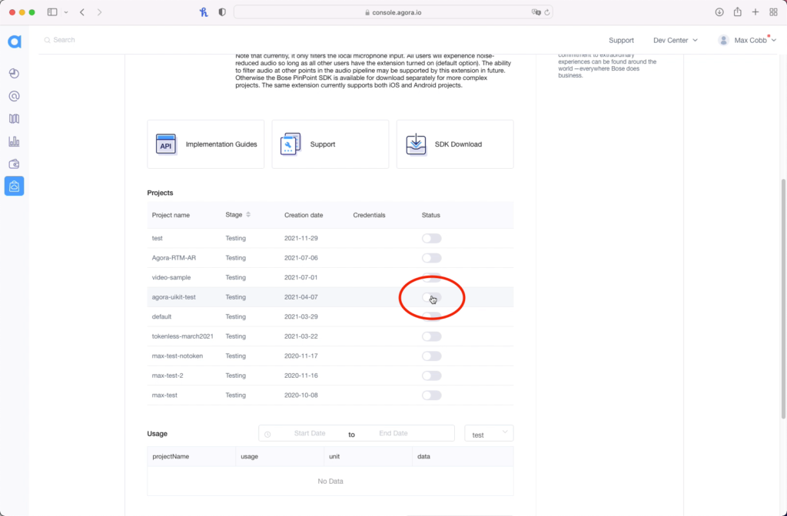Open the @ sidebar icon
The height and width of the screenshot is (516, 787).
click(14, 96)
